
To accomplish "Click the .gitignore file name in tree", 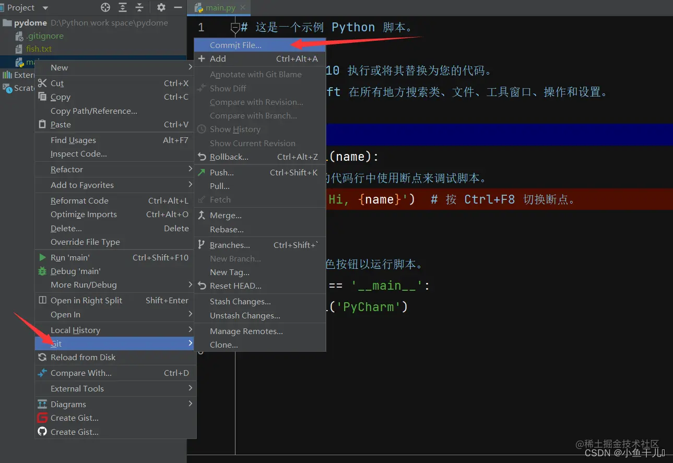I will tap(45, 36).
